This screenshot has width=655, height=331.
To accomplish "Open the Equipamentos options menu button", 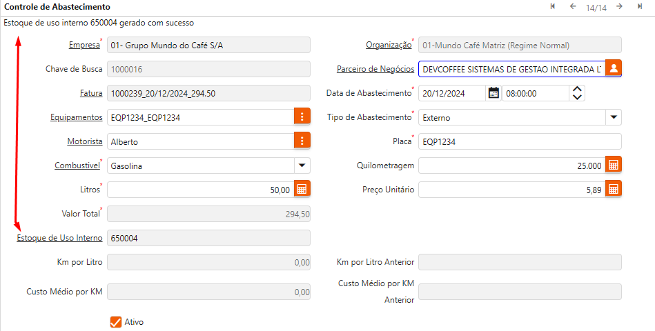I will pyautogui.click(x=302, y=117).
